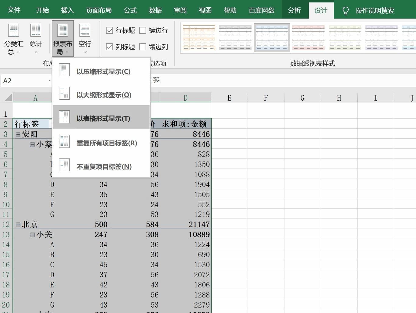The width and height of the screenshot is (416, 313).
Task: Choose 以压缩形式显示 layout option
Action: [x=103, y=72]
